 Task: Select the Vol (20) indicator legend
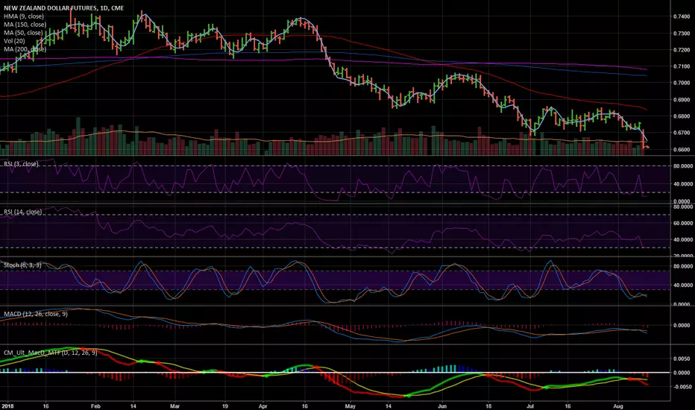tap(16, 41)
